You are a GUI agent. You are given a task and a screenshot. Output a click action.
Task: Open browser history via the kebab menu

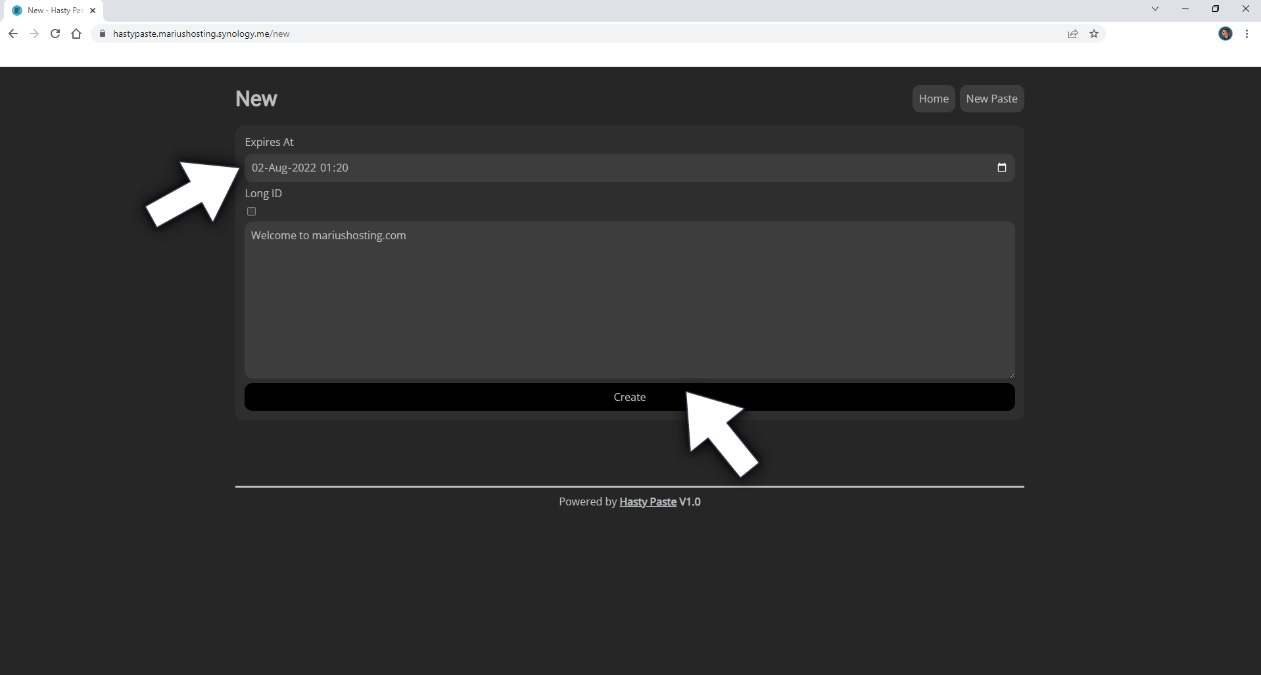click(1247, 34)
